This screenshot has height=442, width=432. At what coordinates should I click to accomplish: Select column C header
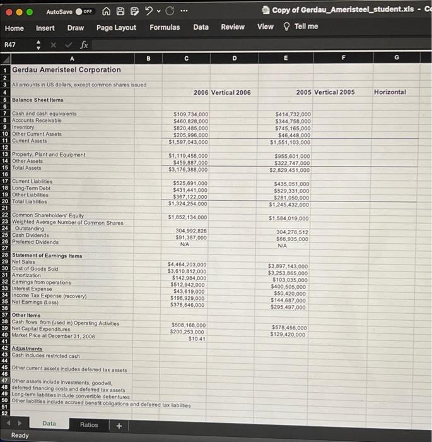pos(186,58)
